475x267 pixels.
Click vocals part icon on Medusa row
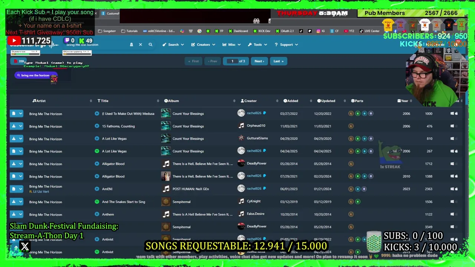pos(371,113)
